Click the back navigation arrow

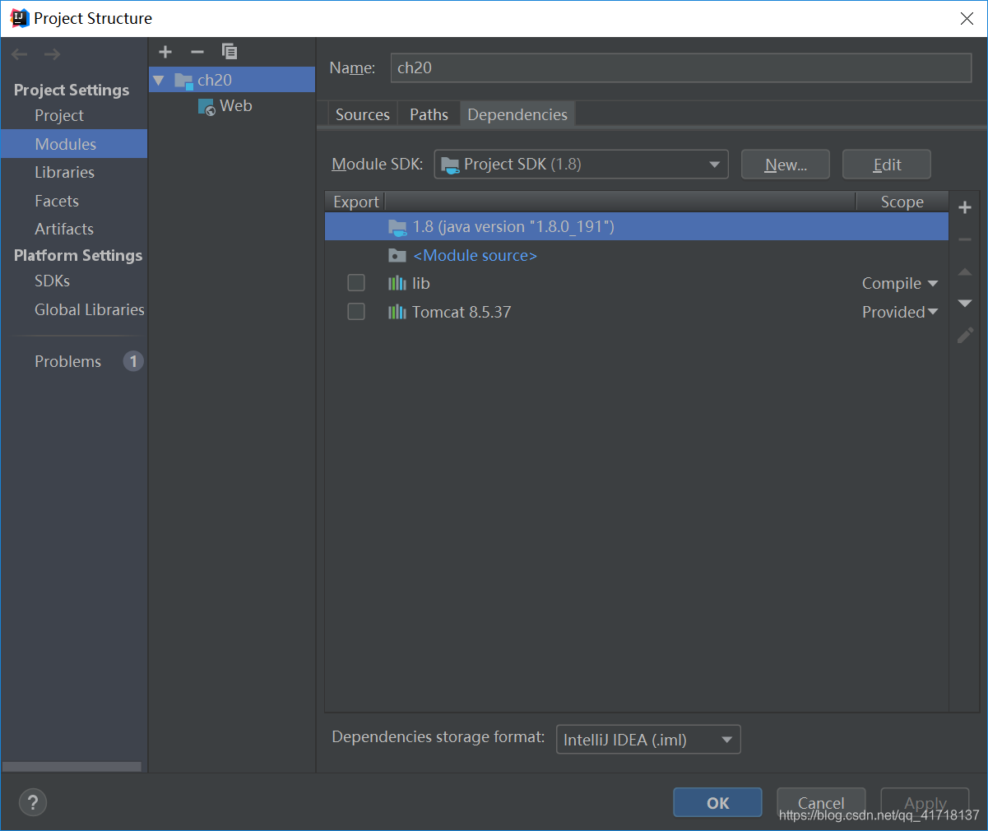20,54
